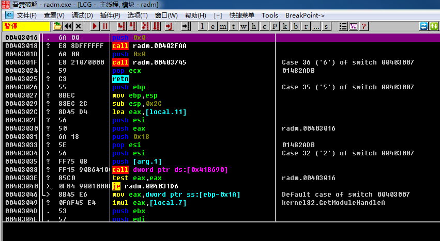Click the CPU window C icon in menu bar

(x=9, y=15)
